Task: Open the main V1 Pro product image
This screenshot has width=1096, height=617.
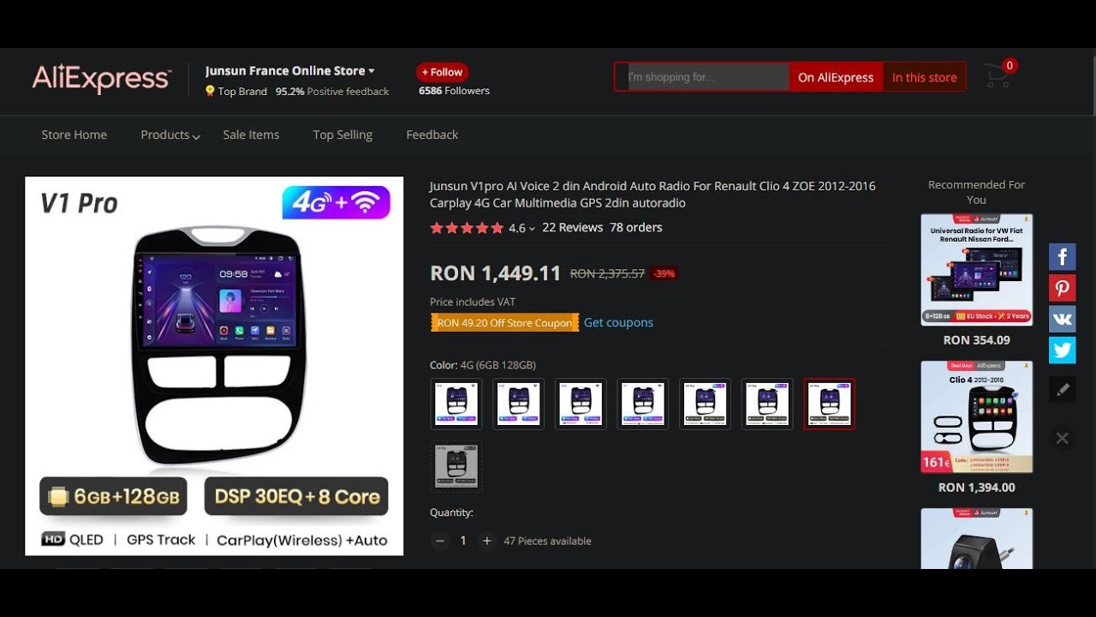Action: (214, 366)
